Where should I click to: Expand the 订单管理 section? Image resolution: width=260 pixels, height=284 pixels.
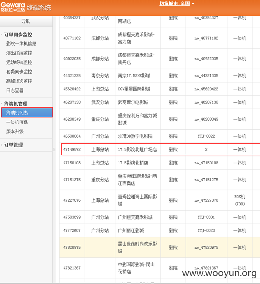(13, 145)
